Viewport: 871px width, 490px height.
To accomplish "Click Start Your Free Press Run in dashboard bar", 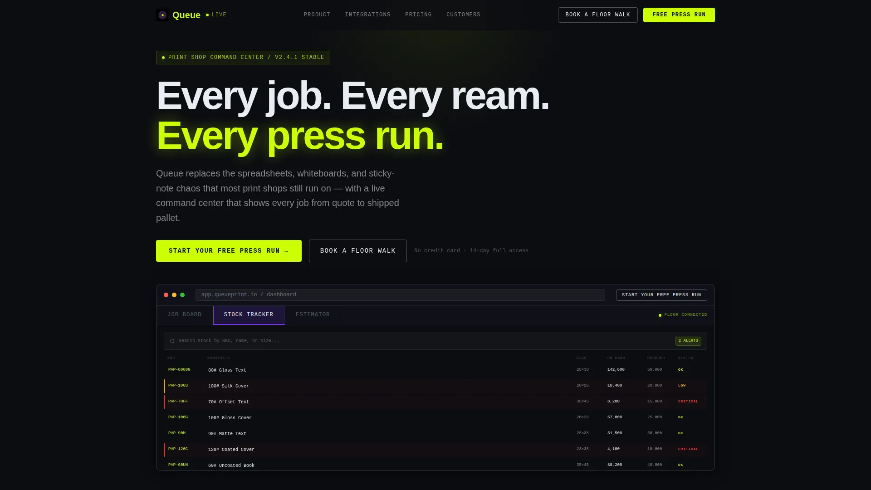I will pos(661,295).
